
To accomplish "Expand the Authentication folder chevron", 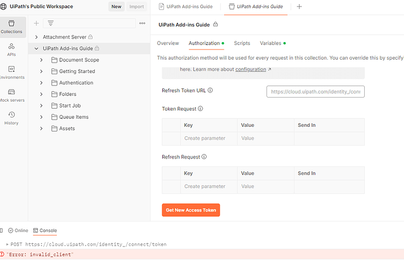I will tap(41, 83).
